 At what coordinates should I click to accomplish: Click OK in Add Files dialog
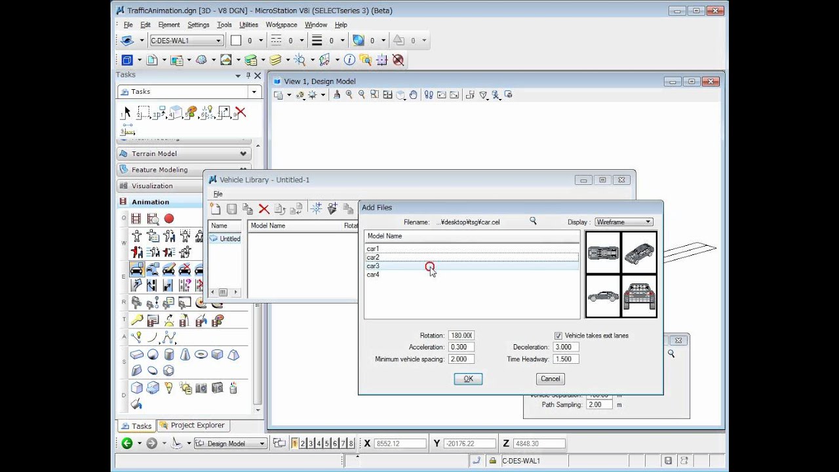(468, 379)
